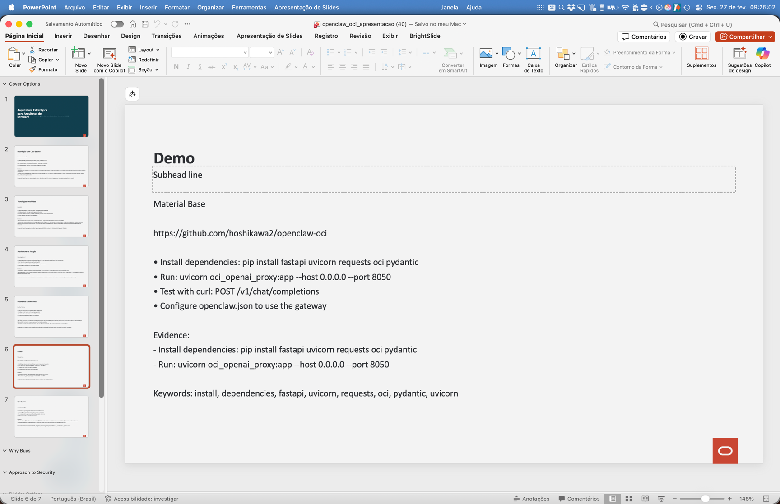
Task: Adjust the zoom slider in status bar
Action: (x=705, y=499)
